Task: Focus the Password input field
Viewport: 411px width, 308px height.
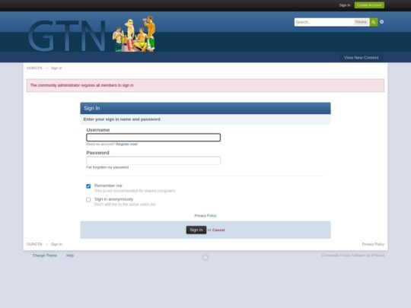Action: (153, 160)
